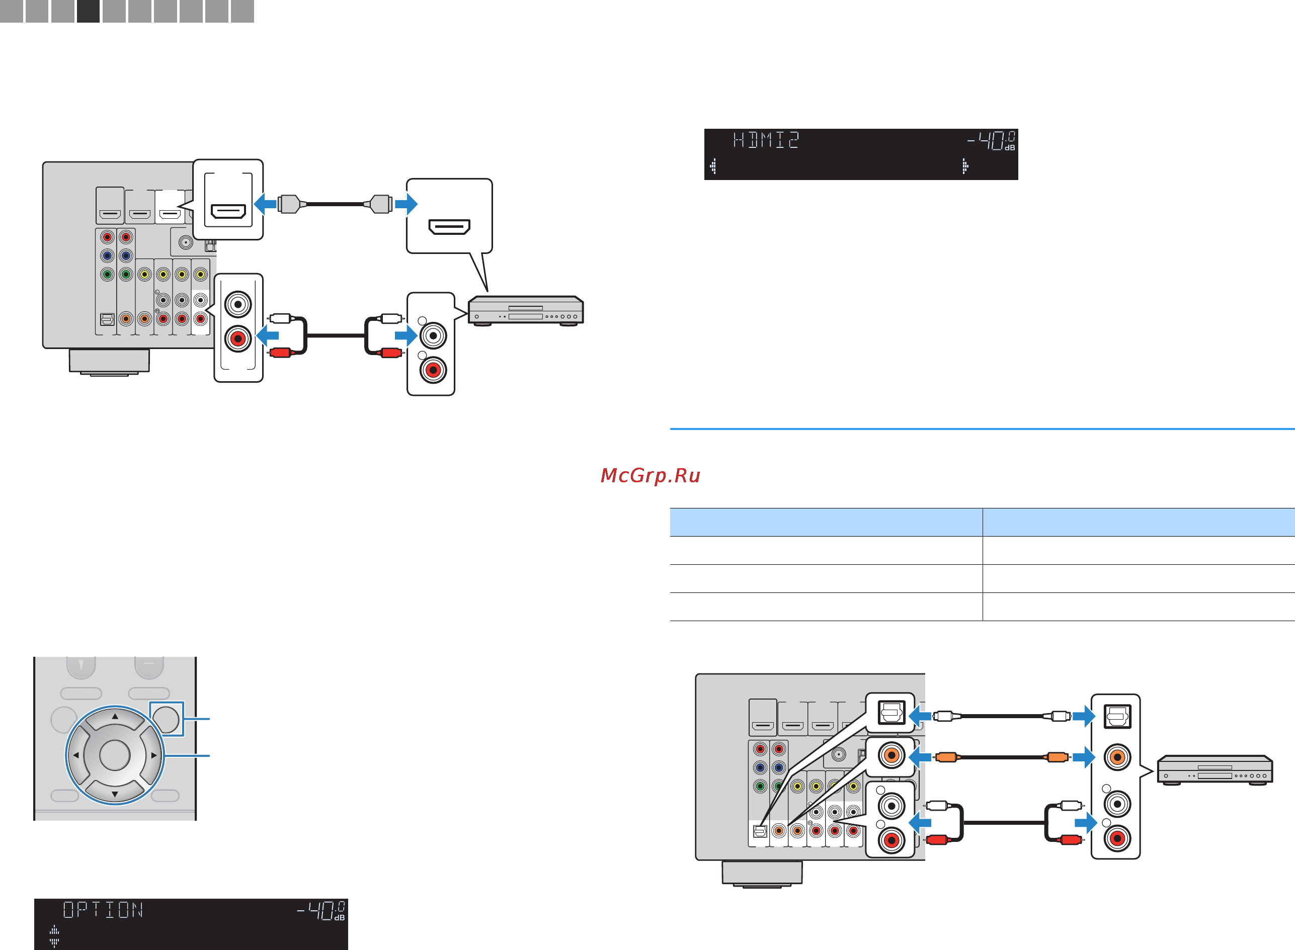
Task: Click the center ENTER button of the cursor pad
Action: 115,755
